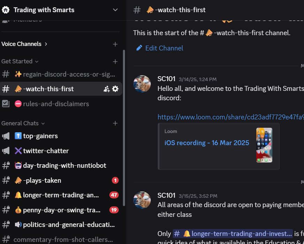This screenshot has height=244, width=304.
Task: Add a channel to Voice Channels
Action: pyautogui.click(x=115, y=44)
